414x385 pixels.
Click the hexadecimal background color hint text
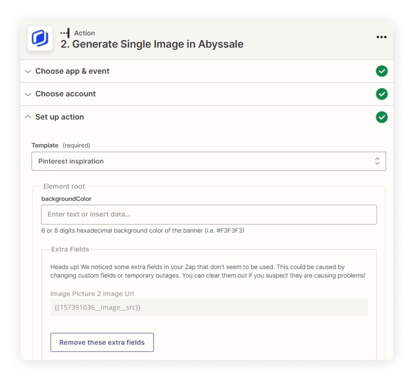(142, 231)
